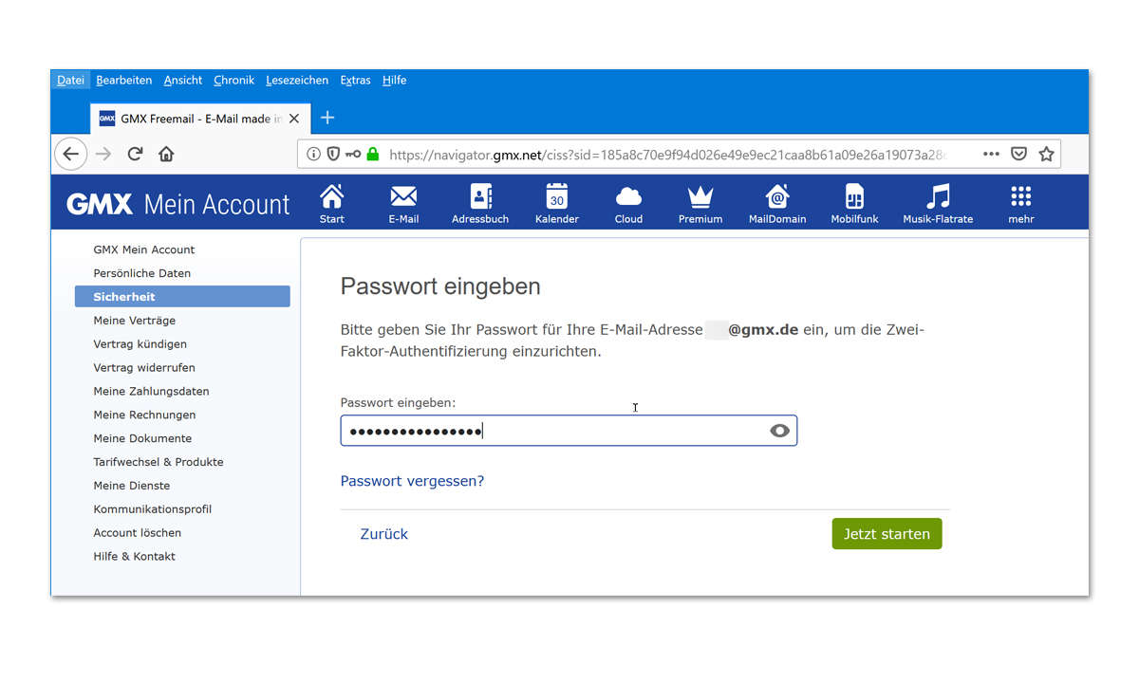
Task: Click the Zurück link
Action: [383, 534]
